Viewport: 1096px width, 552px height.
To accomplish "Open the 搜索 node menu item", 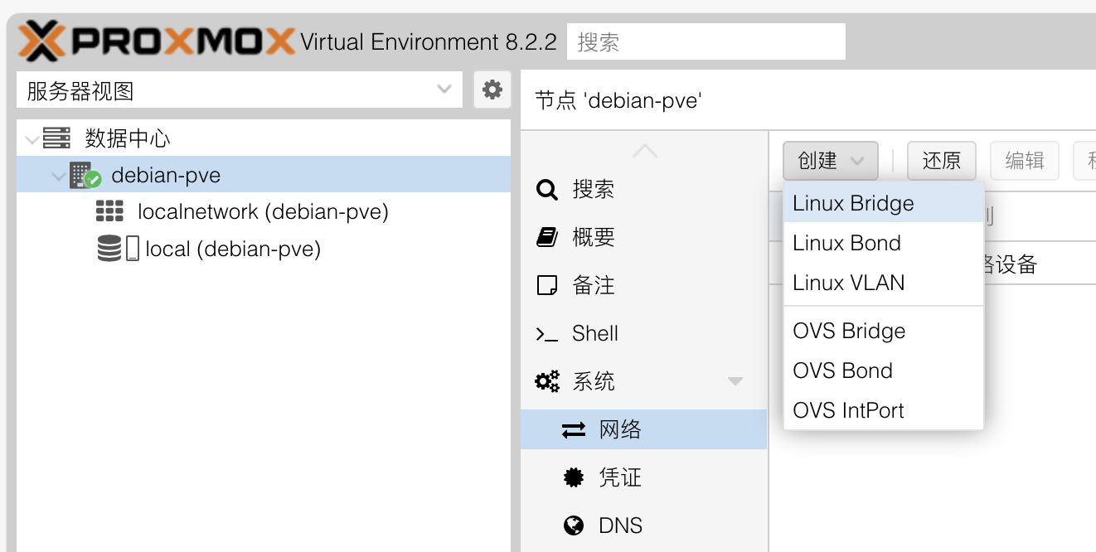I will (x=644, y=190).
